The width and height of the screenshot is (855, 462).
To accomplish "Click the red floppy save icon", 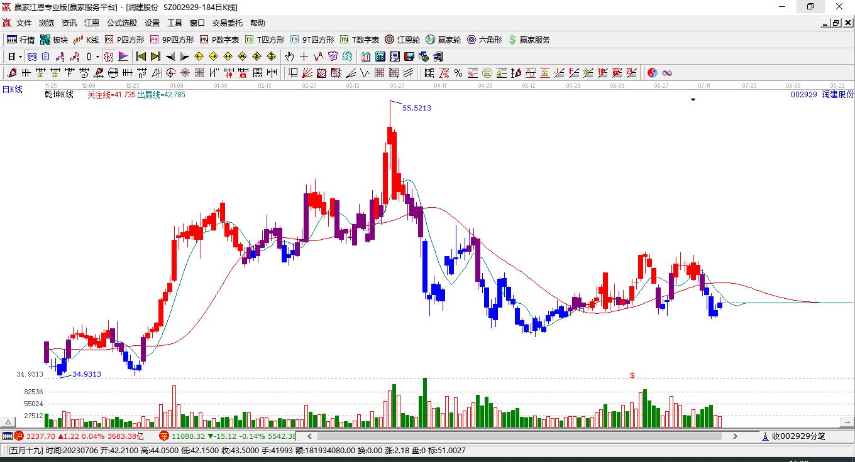I will click(x=409, y=56).
